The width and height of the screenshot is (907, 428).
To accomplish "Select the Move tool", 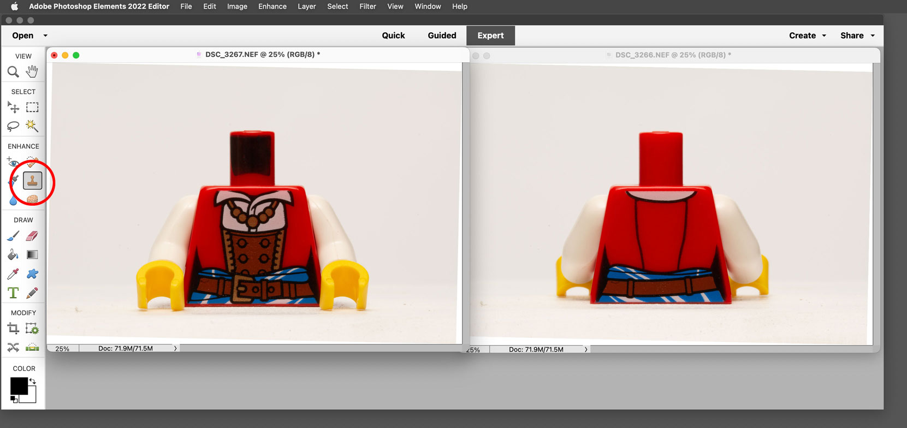I will click(13, 107).
